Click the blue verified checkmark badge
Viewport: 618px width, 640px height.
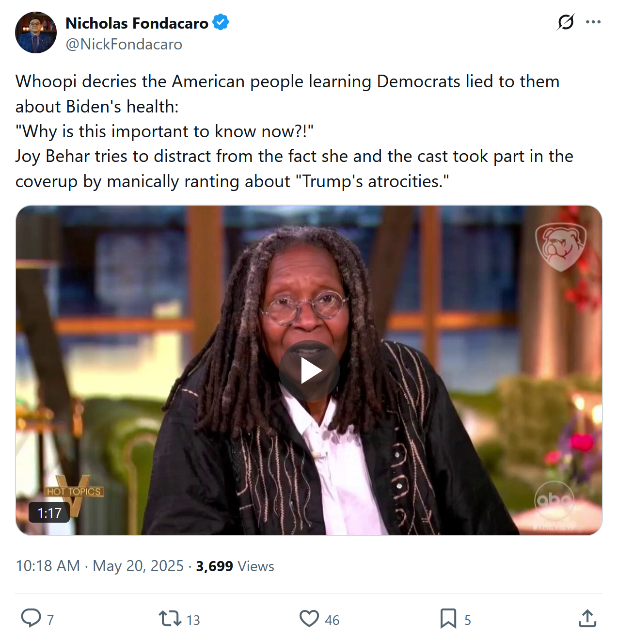[221, 22]
